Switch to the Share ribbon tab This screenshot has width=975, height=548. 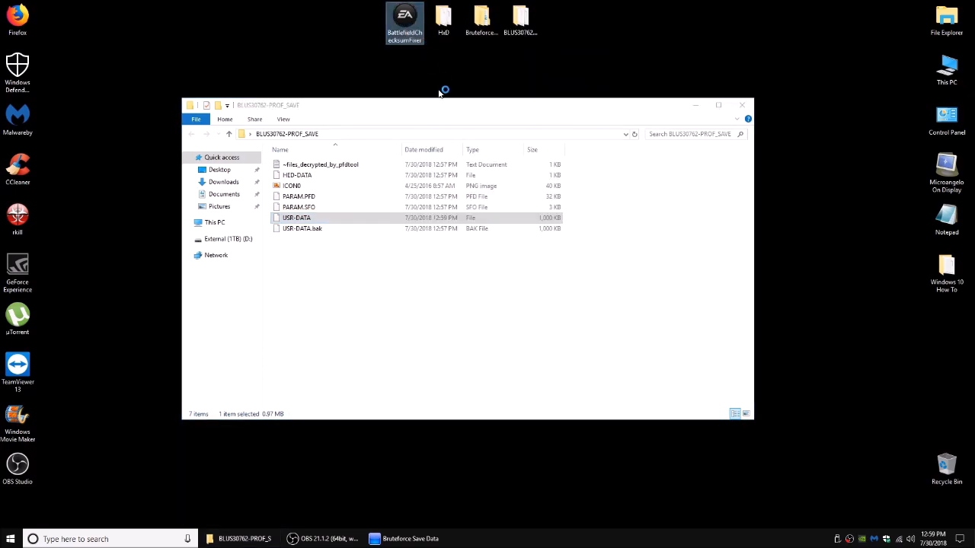point(254,119)
